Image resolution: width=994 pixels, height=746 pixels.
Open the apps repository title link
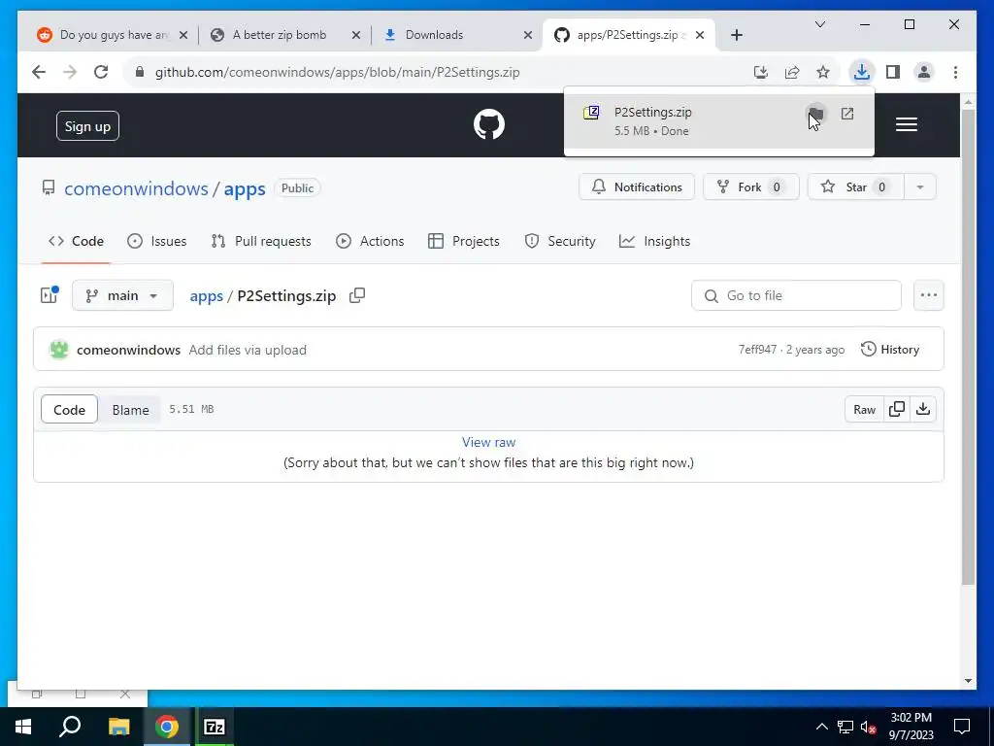click(245, 189)
